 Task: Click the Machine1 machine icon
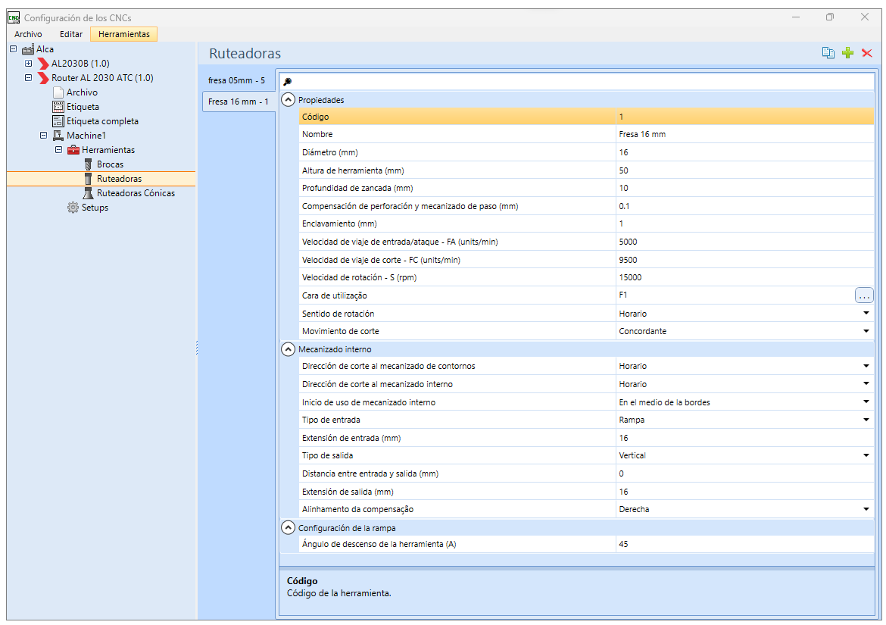(x=58, y=136)
